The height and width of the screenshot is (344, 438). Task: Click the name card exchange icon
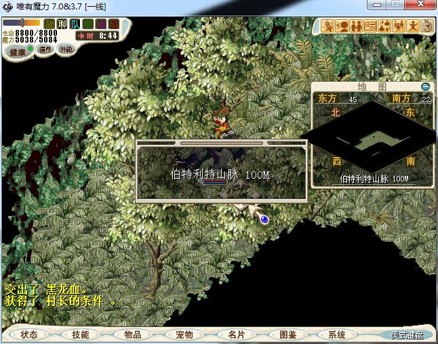(x=370, y=27)
